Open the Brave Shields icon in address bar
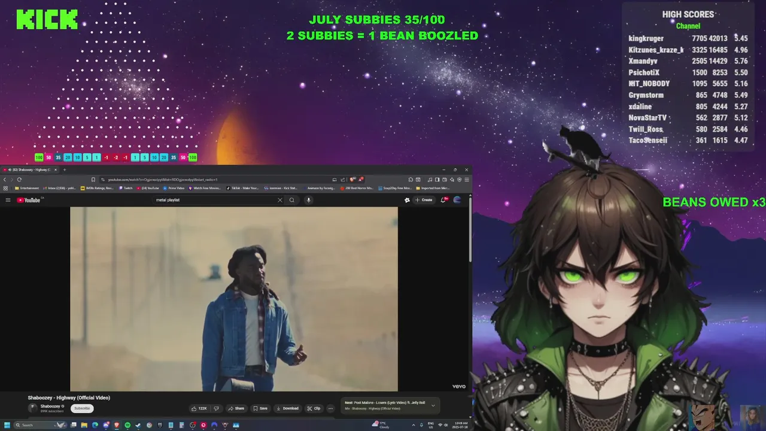The image size is (766, 431). 353,179
